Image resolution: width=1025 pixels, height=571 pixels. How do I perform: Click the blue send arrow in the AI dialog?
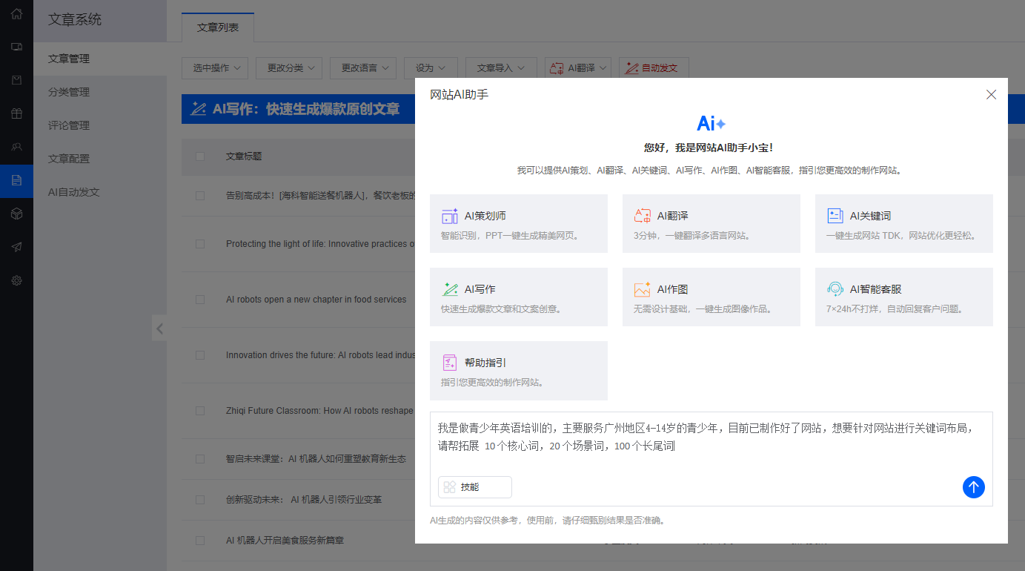(973, 487)
